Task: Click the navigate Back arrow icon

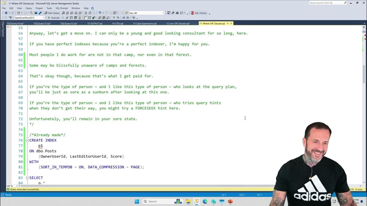Action: (6, 13)
